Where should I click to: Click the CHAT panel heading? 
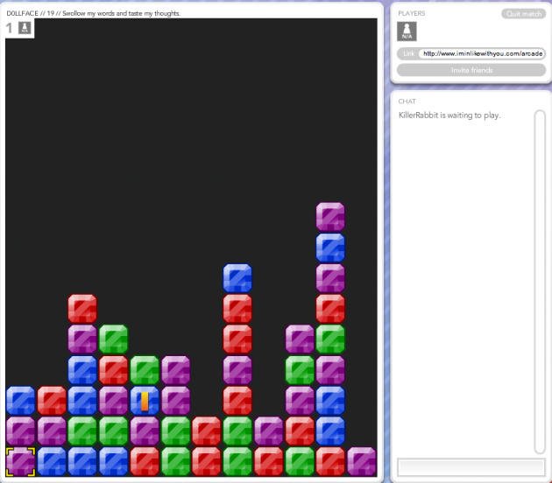click(x=407, y=101)
